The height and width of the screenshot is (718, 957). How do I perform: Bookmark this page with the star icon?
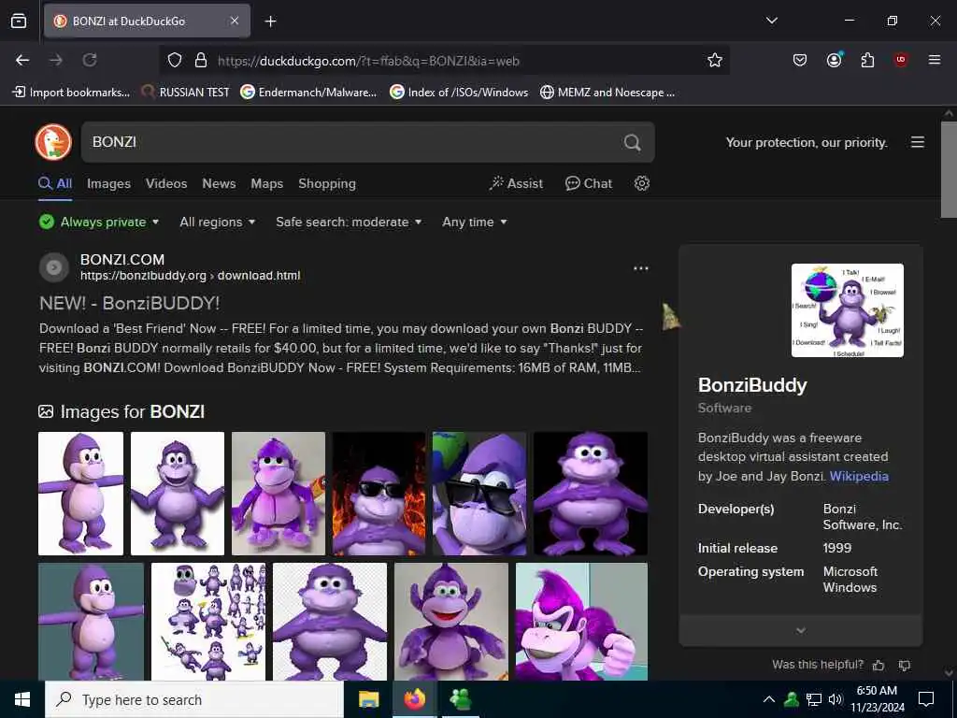click(715, 60)
